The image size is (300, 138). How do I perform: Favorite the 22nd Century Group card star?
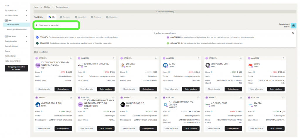point(113,58)
